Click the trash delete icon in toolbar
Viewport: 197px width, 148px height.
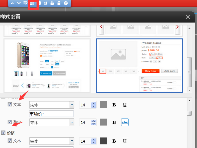(59, 3)
